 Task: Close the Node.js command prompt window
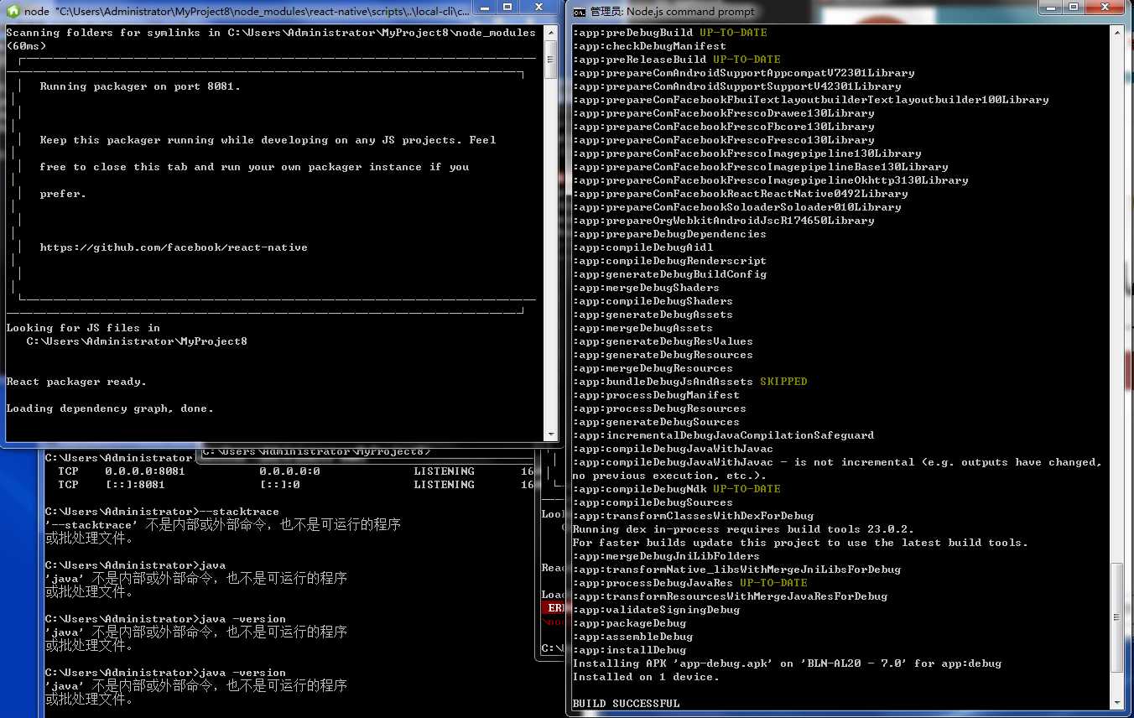[1105, 7]
